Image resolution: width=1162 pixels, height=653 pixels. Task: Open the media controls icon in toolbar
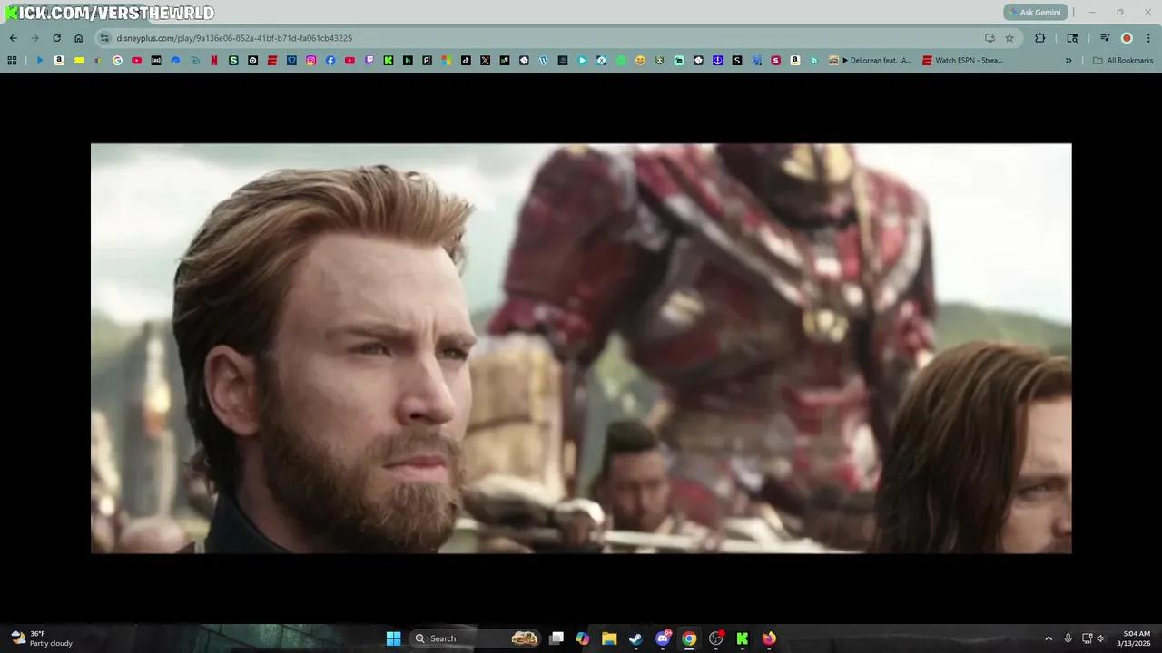tap(1105, 38)
